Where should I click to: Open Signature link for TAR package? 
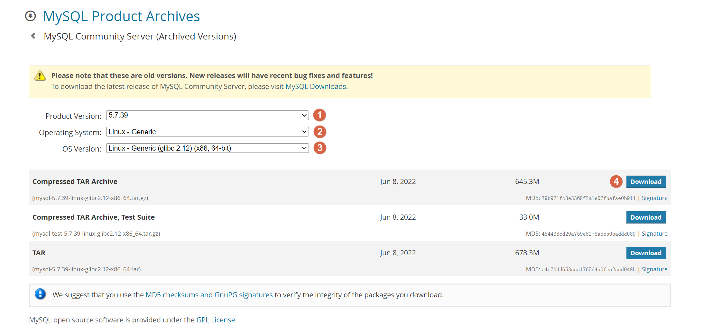[654, 269]
